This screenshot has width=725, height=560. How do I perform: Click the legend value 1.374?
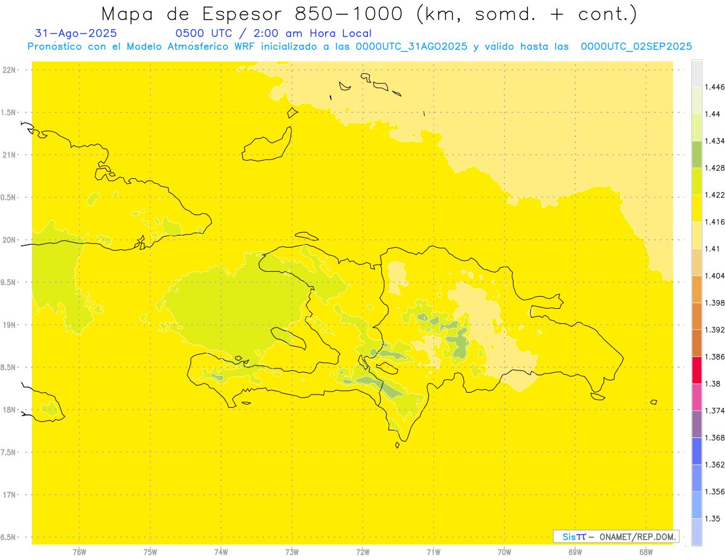(716, 411)
